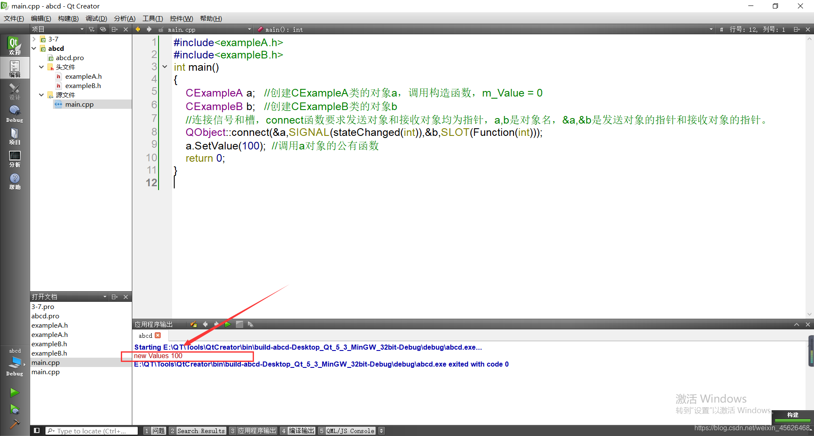Image resolution: width=814 pixels, height=436 pixels.
Task: Open the 编辑(E) menu
Action: [x=41, y=18]
